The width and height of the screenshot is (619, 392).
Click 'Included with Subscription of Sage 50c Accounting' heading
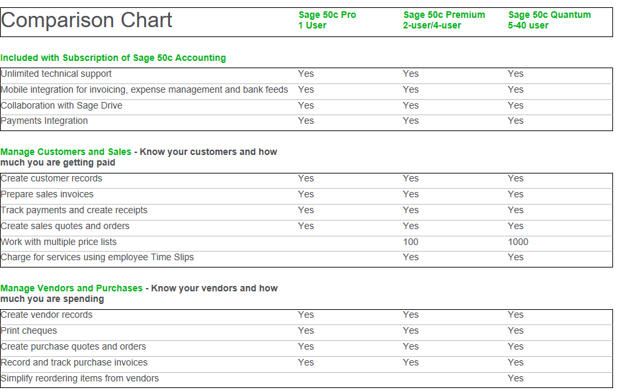click(113, 58)
